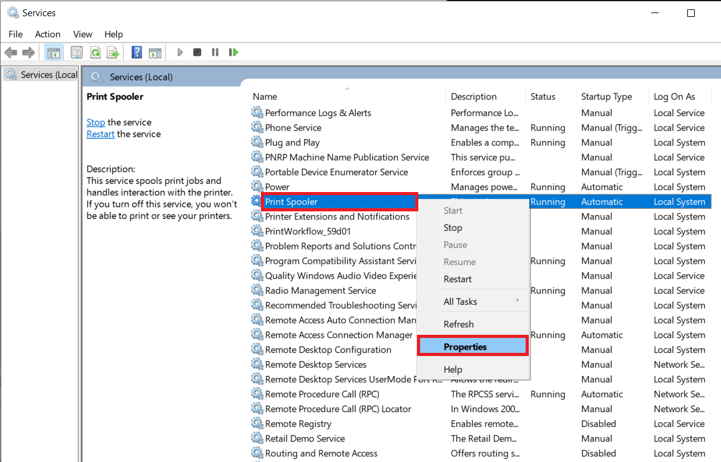The image size is (721, 462).
Task: Select the Remote Registry service row
Action: click(298, 424)
